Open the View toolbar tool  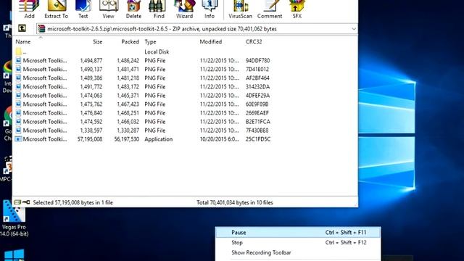[x=108, y=9]
